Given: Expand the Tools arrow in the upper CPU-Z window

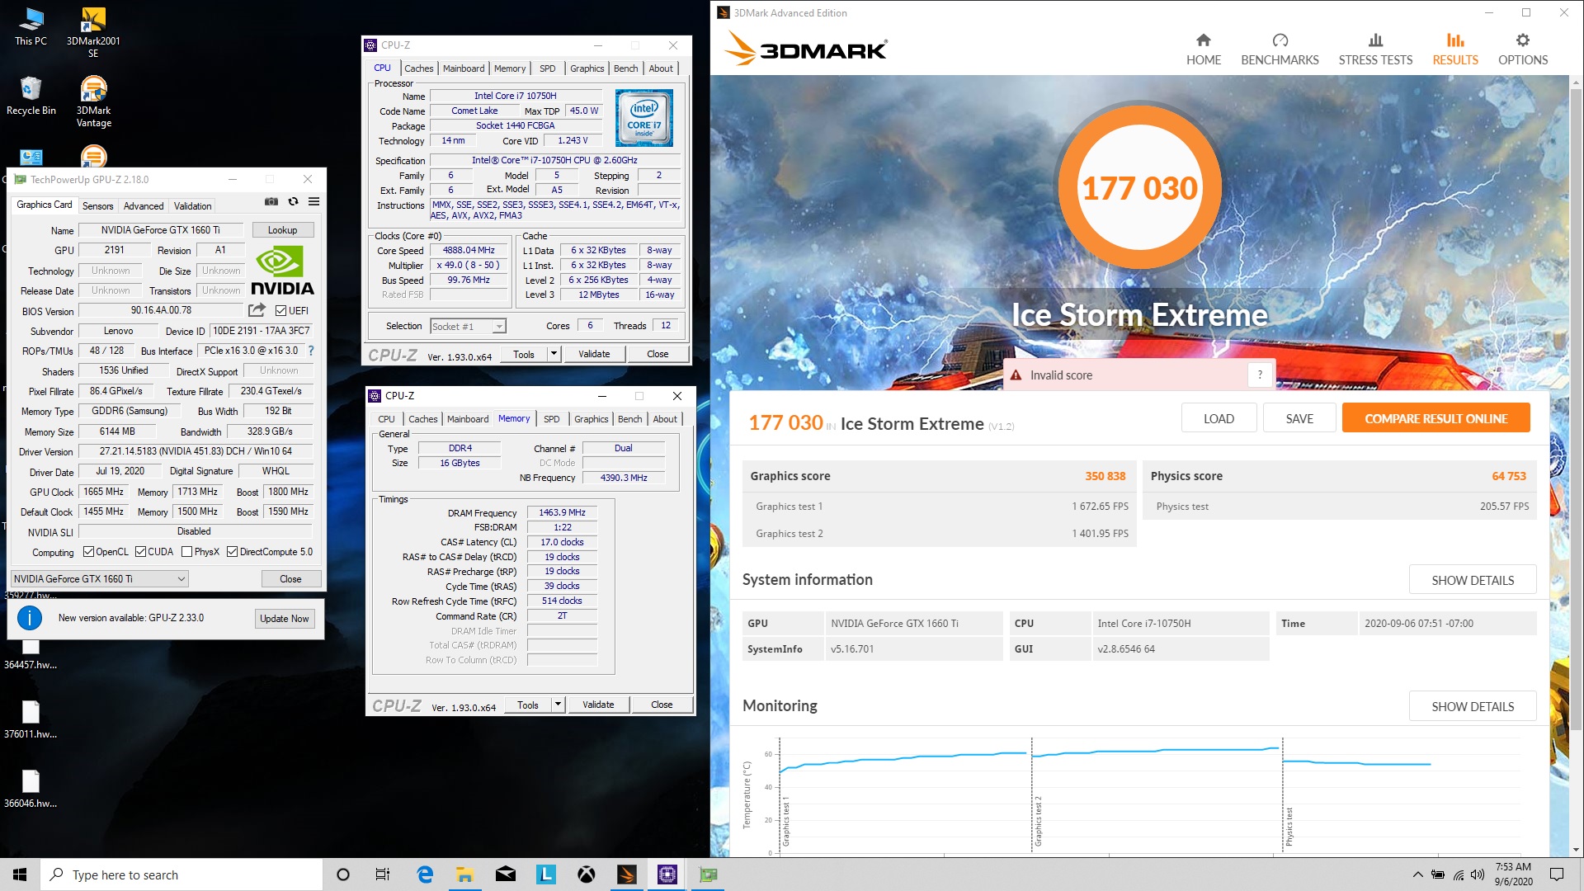Looking at the screenshot, I should coord(554,354).
